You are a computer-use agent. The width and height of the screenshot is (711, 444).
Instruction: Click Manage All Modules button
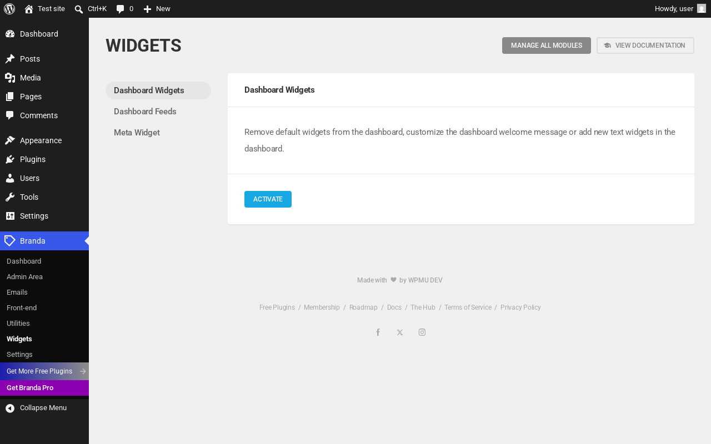(x=547, y=46)
